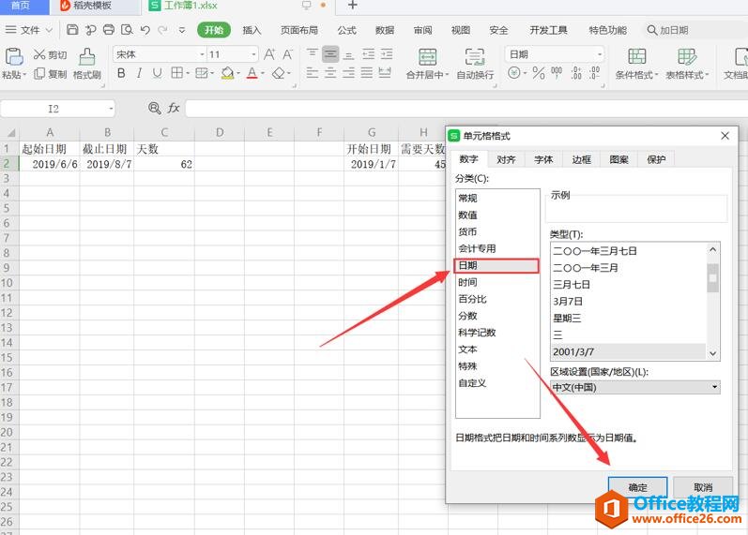This screenshot has height=535, width=748.
Task: Expand quick access toolbar customize arrow
Action: click(182, 30)
